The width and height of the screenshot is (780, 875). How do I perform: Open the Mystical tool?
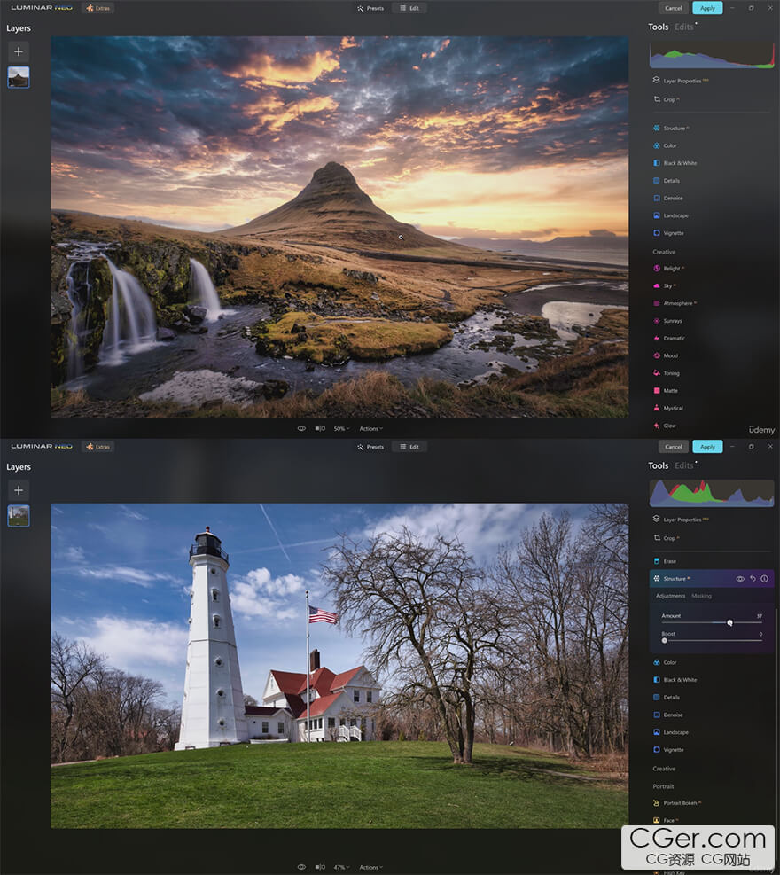673,409
